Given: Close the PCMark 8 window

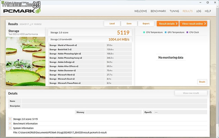Looking at the screenshot, I should (215, 2).
